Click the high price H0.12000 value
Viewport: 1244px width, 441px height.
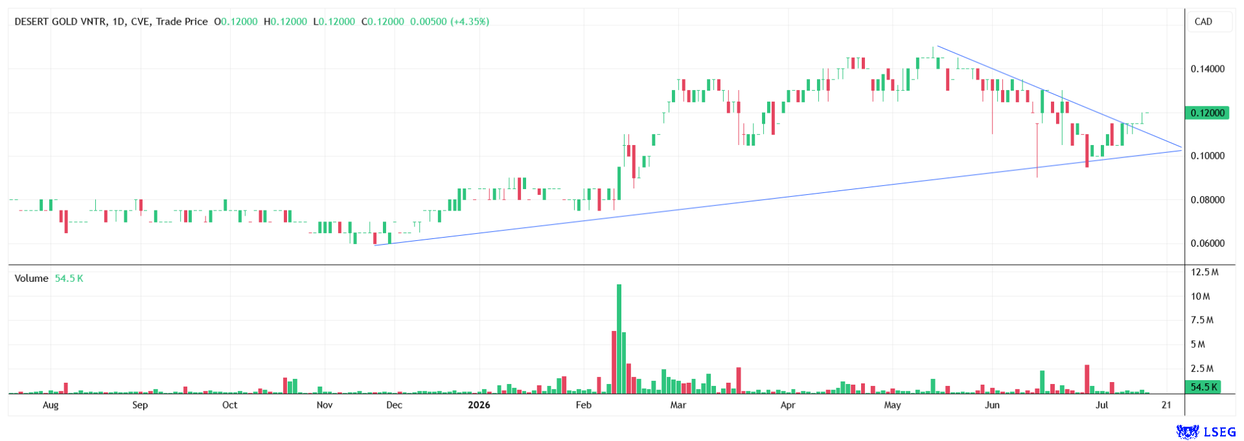[285, 21]
